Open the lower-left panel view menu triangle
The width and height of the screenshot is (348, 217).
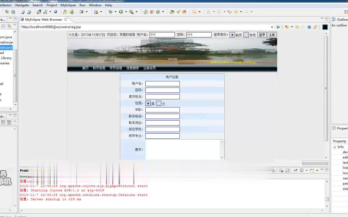pyautogui.click(x=15, y=122)
